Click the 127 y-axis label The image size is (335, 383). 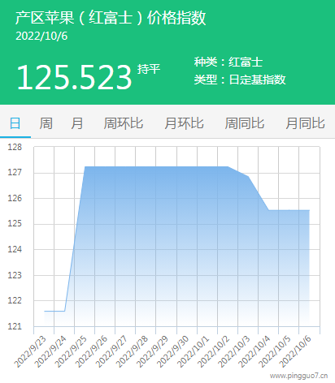[x=15, y=172]
